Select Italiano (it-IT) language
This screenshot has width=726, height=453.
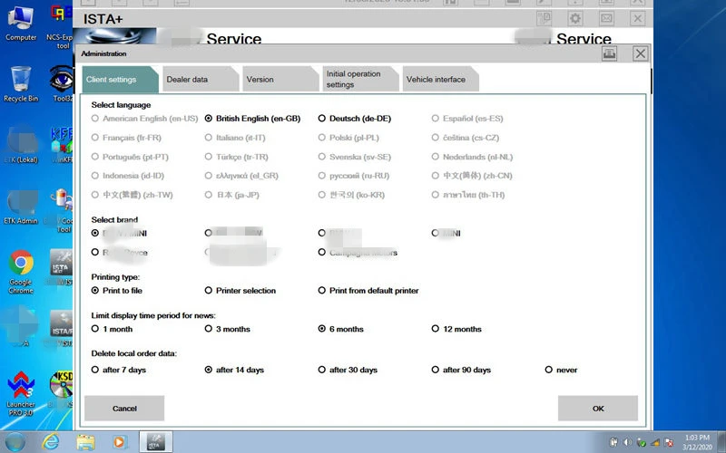pyautogui.click(x=235, y=138)
